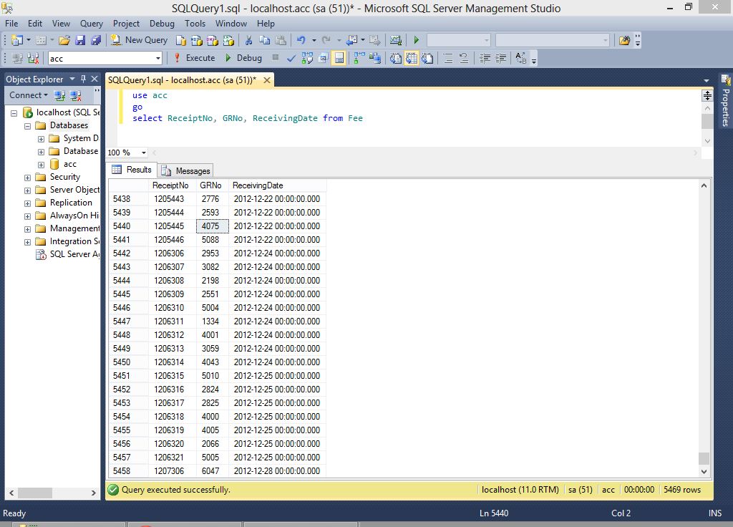Open the Connect dropdown in Object Explorer

tap(29, 95)
